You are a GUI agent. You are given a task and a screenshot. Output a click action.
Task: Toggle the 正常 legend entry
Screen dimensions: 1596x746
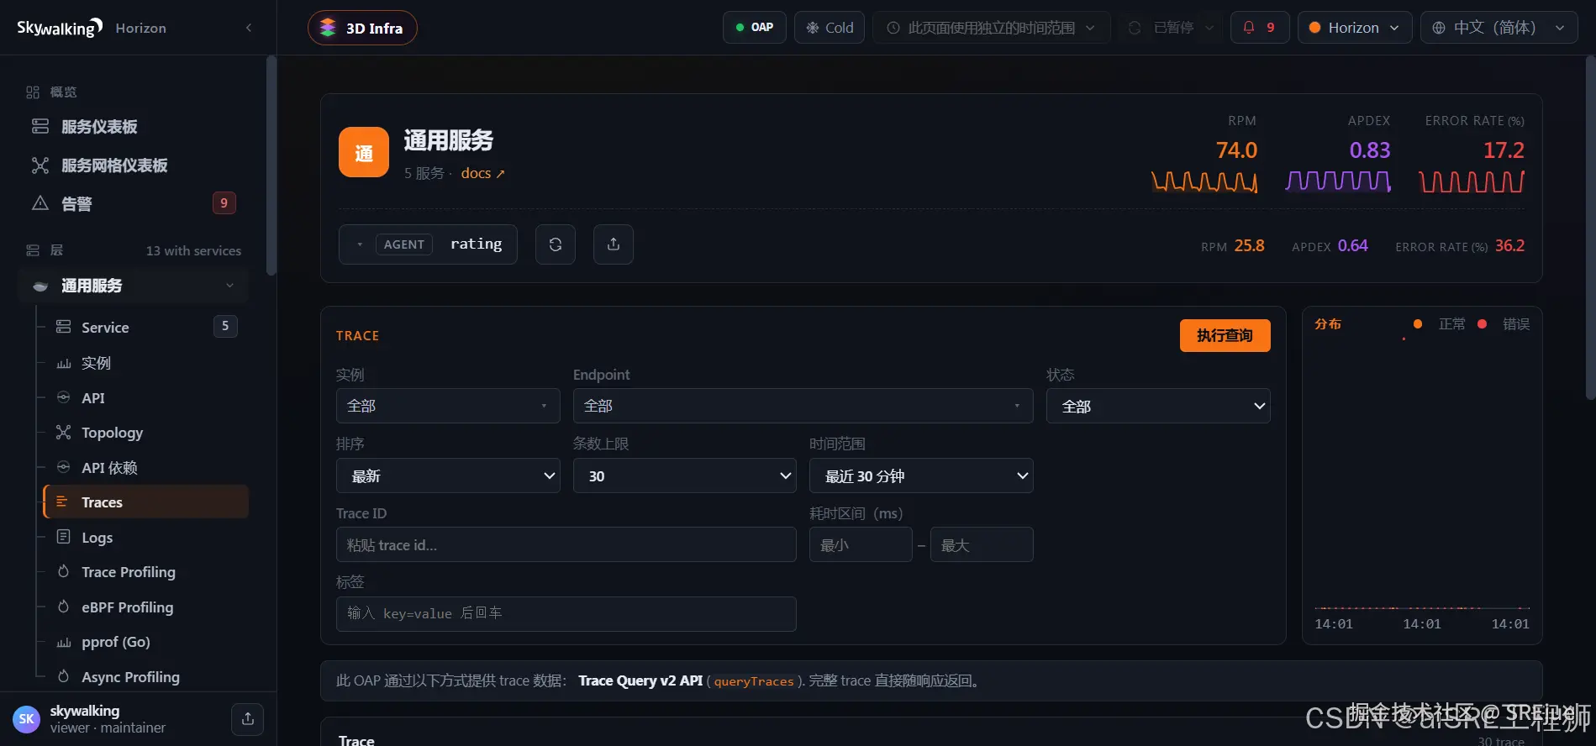tap(1440, 324)
